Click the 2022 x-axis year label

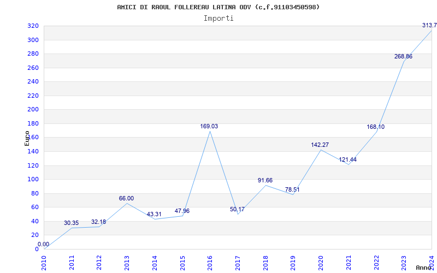pos(376,263)
